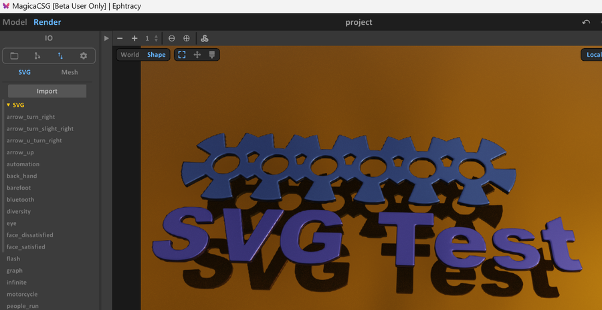Click the undo arrow icon at top right
Image resolution: width=602 pixels, height=310 pixels.
586,22
